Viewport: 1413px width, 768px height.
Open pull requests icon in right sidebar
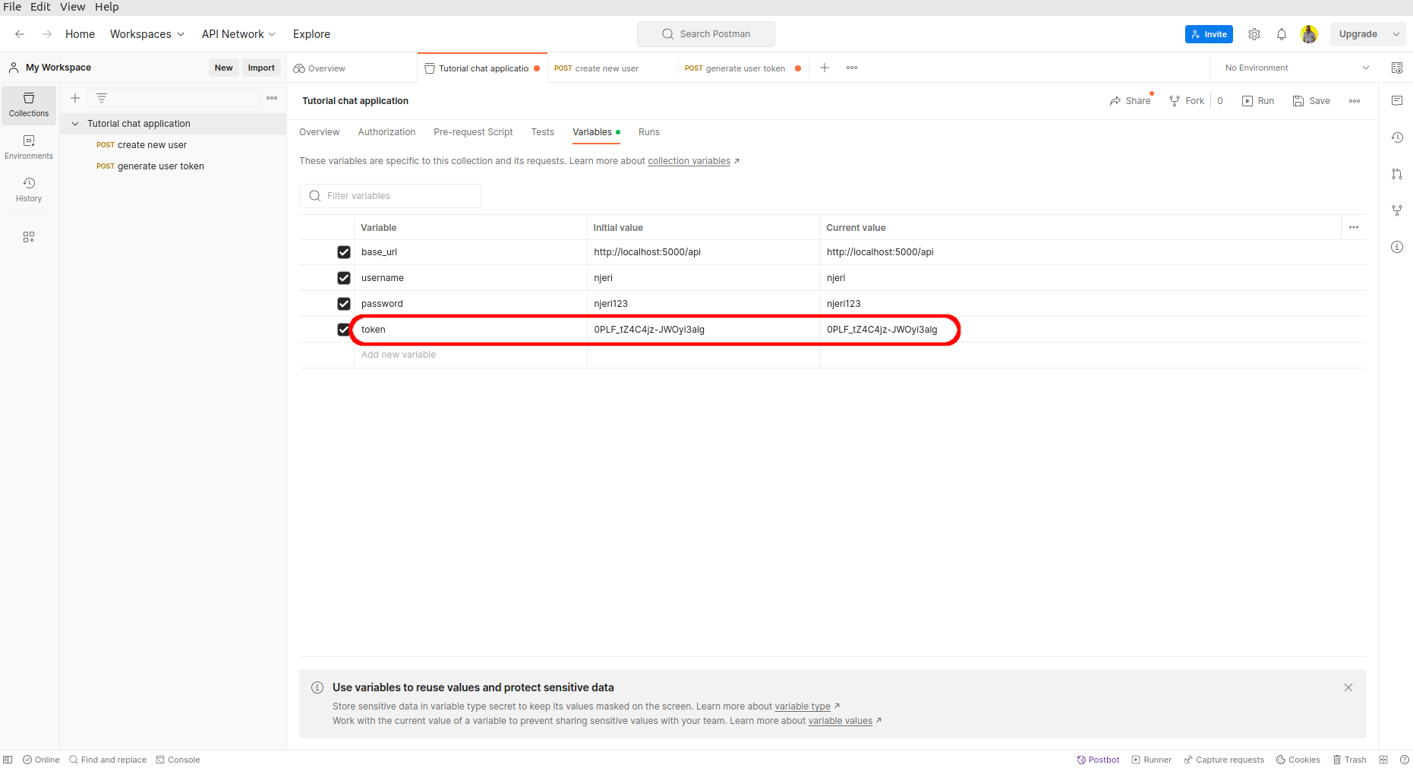1397,174
